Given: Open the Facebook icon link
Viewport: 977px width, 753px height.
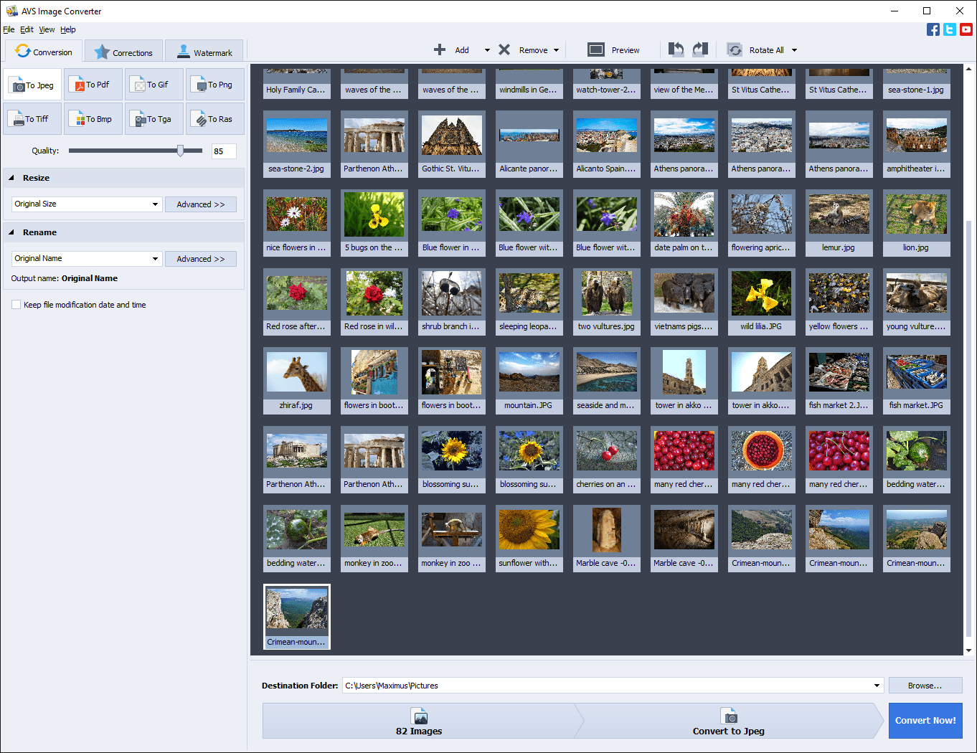Looking at the screenshot, I should click(933, 29).
